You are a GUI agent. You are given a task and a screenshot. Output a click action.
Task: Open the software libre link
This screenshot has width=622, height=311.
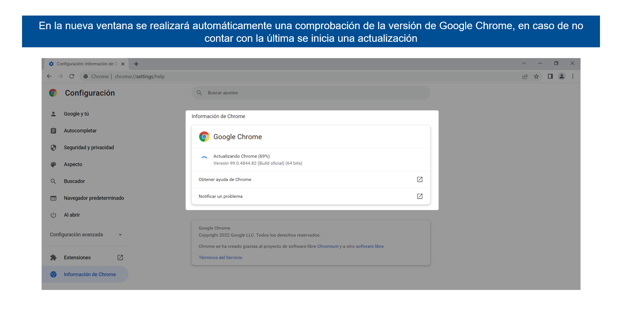tap(370, 247)
